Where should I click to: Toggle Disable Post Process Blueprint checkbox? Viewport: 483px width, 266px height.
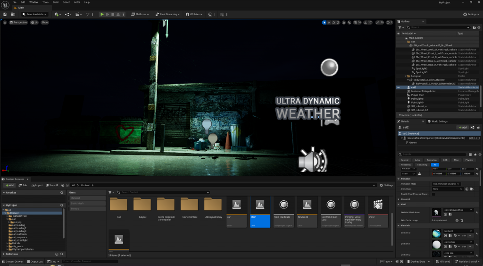point(433,194)
